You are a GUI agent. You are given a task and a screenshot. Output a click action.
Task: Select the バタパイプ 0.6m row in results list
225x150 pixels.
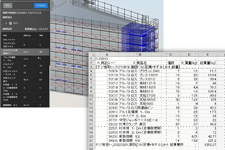tap(25, 66)
